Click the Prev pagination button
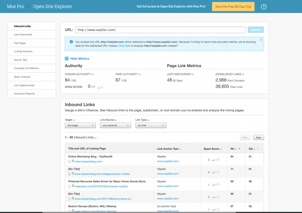Viewport: 302px width, 213px height. [245, 137]
